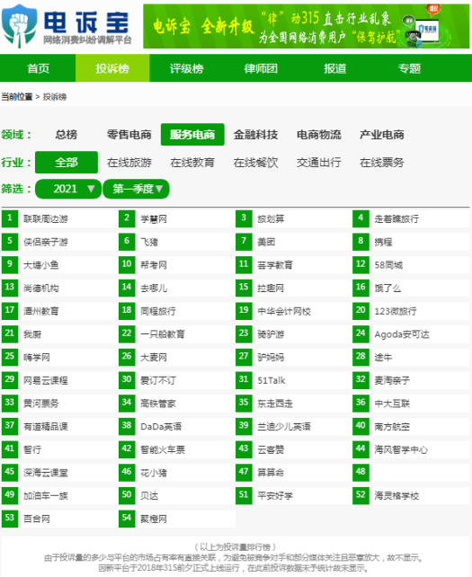The image size is (472, 577).
Task: Choose 产业电商 in the domain row
Action: click(382, 135)
